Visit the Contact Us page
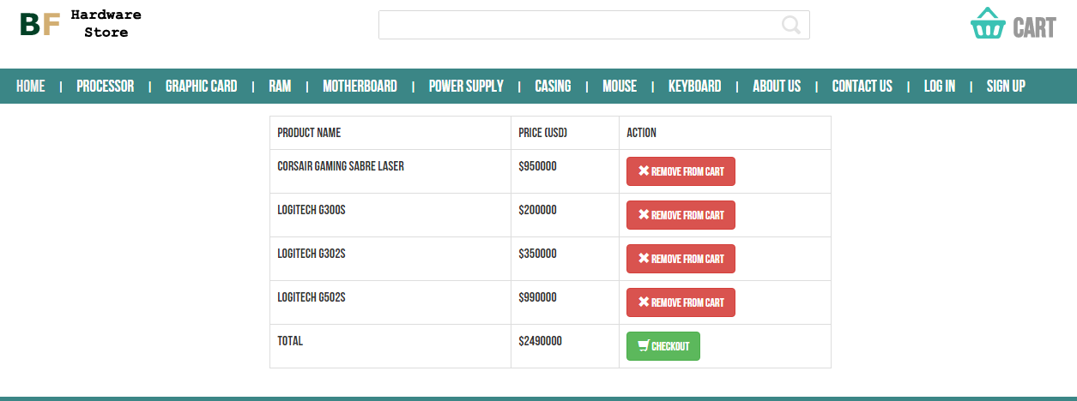Viewport: 1077px width, 401px height. (862, 87)
